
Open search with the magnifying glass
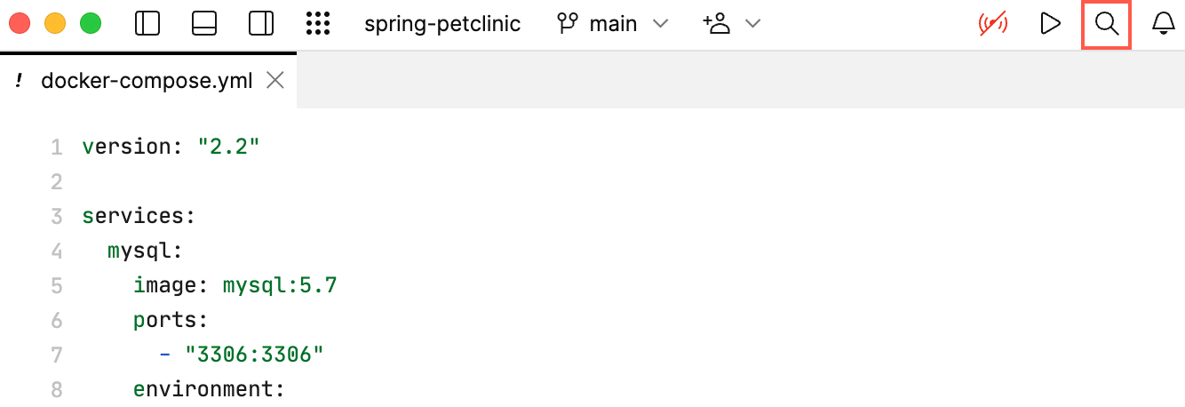pyautogui.click(x=1106, y=24)
